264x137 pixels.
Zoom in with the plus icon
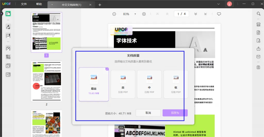(x=144, y=14)
